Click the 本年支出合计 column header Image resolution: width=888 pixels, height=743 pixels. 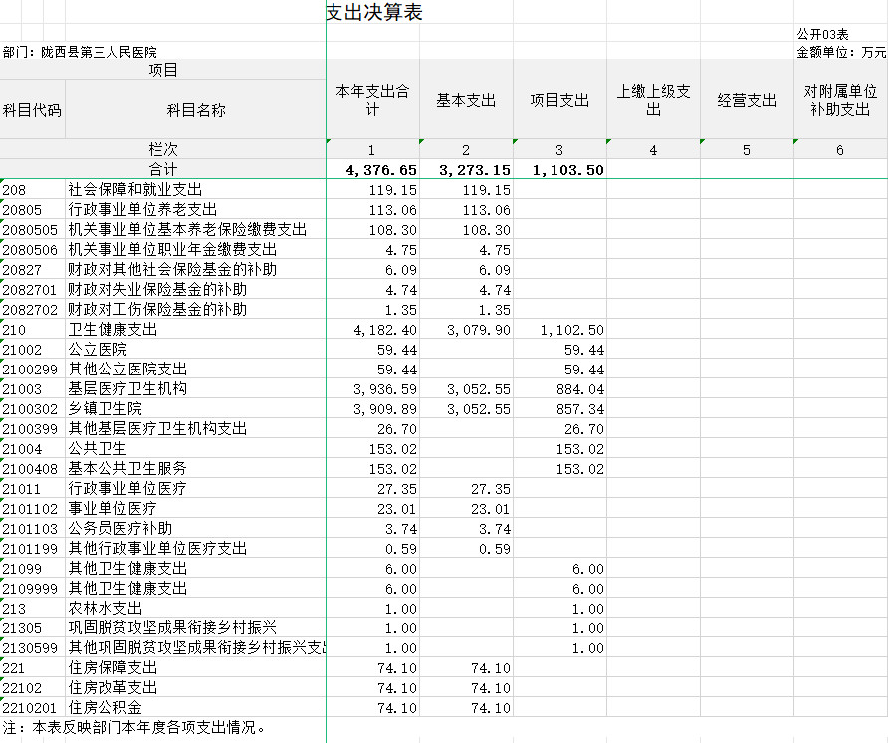click(372, 100)
